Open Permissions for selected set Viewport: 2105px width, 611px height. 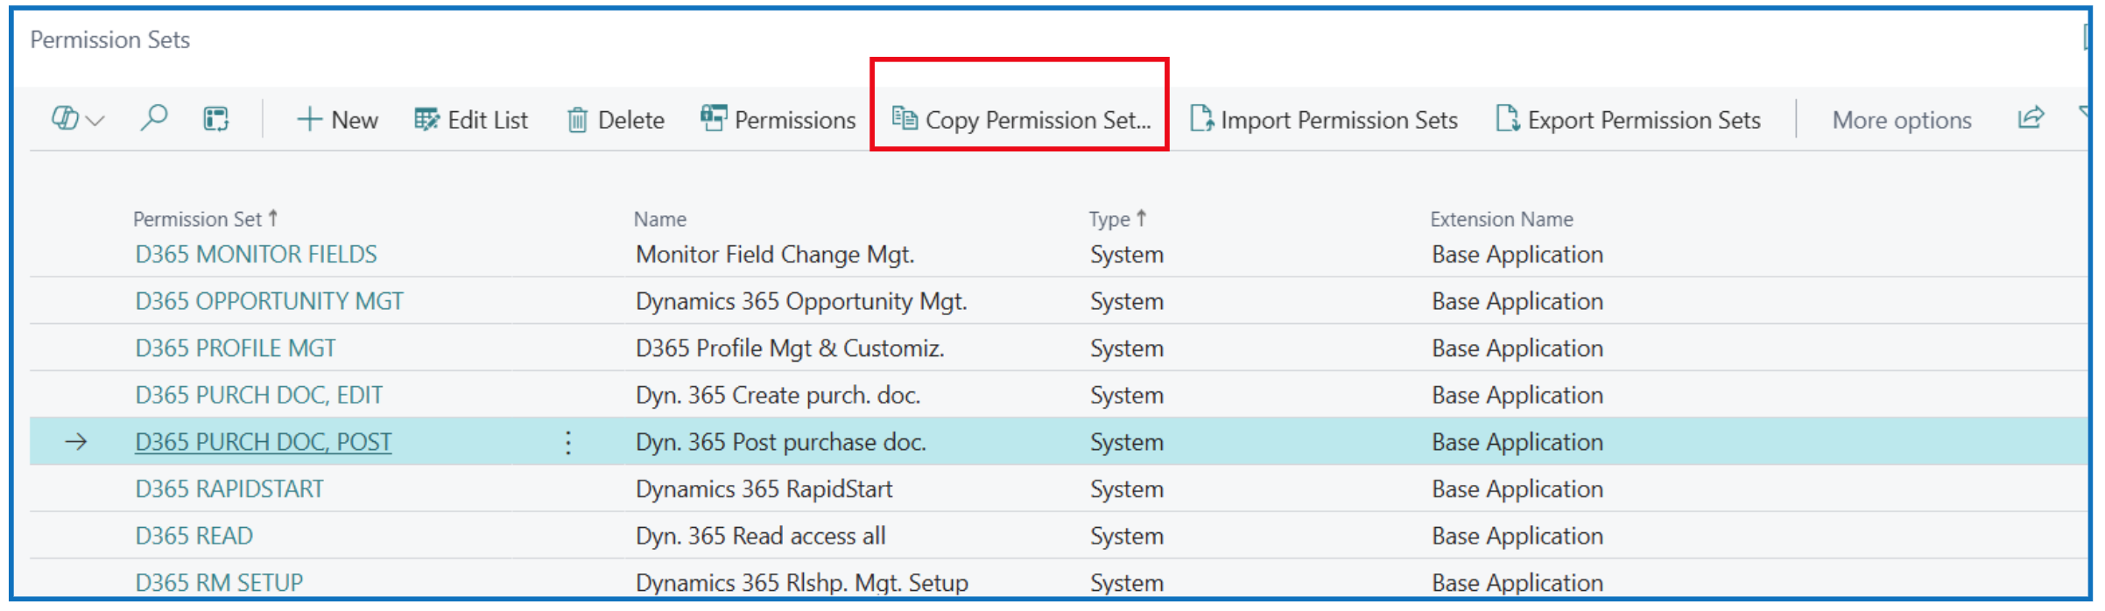778,120
